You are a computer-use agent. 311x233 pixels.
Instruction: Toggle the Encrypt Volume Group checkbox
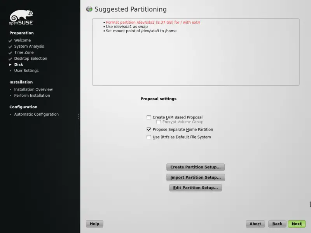[159, 122]
